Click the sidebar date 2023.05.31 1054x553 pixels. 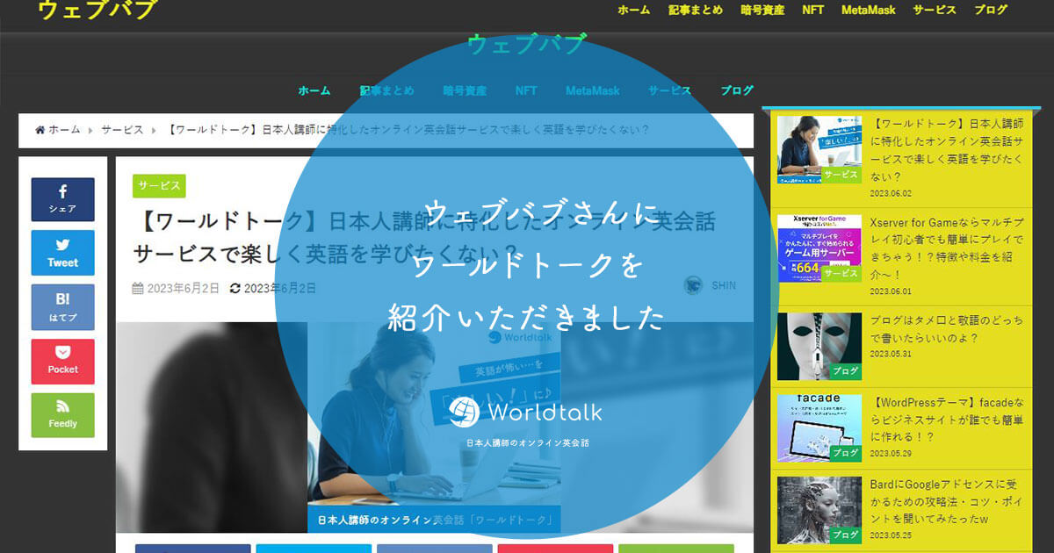pos(891,355)
